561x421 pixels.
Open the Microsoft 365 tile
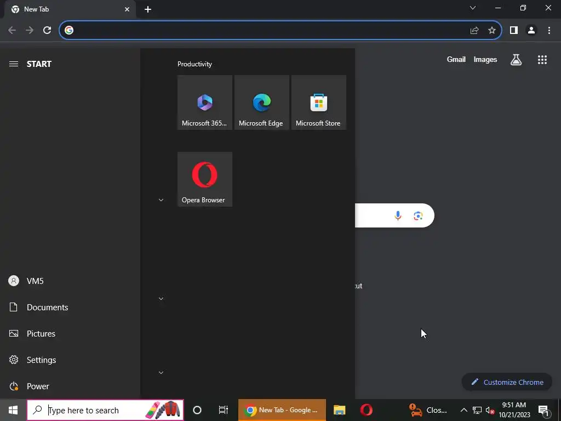205,103
